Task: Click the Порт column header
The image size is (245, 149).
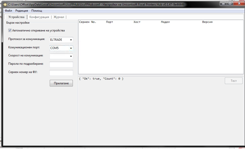Action: [109, 22]
